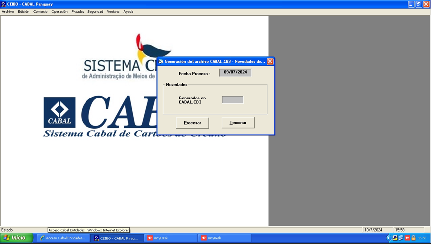This screenshot has height=244, width=431.
Task: Open the Ventana menu
Action: click(x=113, y=12)
